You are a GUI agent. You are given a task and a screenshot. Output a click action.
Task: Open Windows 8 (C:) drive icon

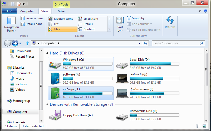coord(55,65)
